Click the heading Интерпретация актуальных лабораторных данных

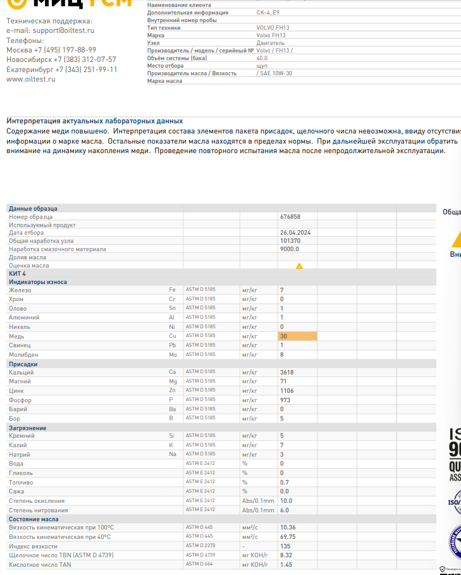click(95, 121)
